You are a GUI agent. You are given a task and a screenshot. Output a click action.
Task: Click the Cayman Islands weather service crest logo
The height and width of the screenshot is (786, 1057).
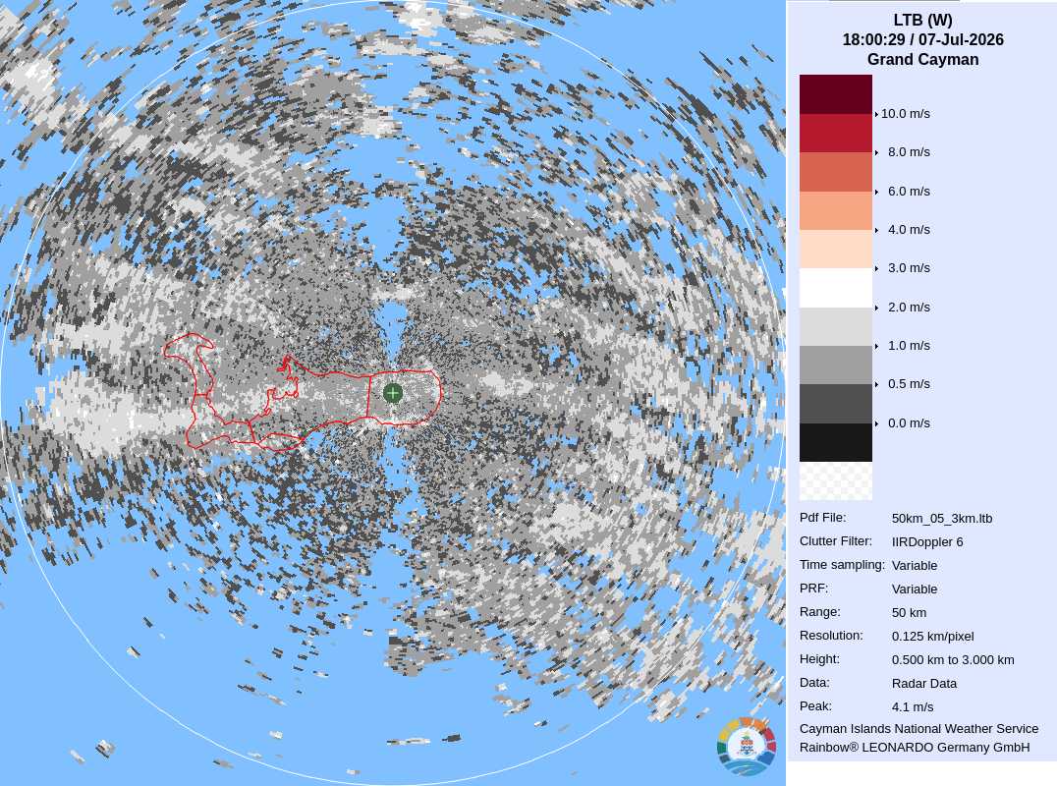(747, 747)
